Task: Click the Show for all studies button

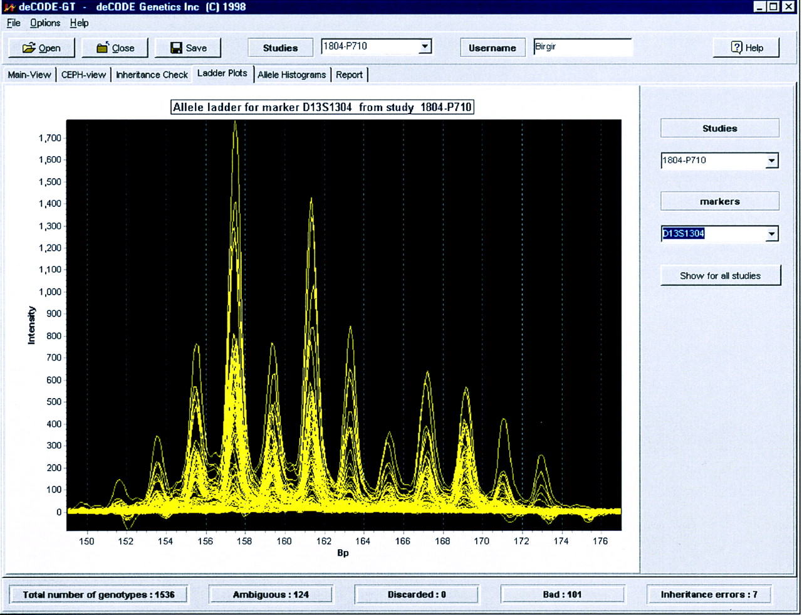Action: click(x=720, y=276)
